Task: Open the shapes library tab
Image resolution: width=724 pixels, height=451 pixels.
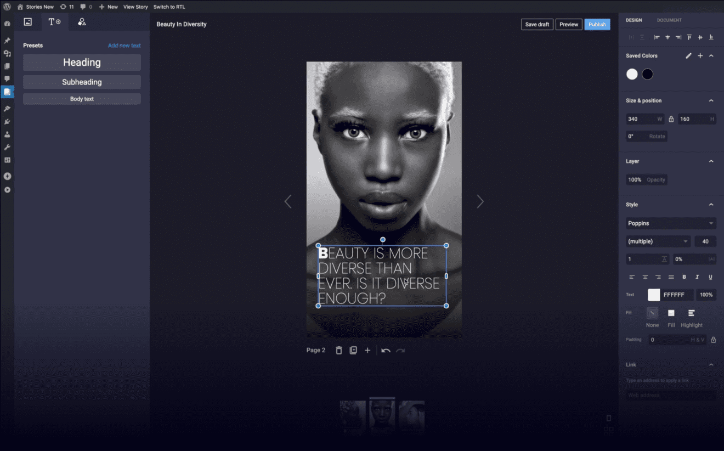Action: pyautogui.click(x=82, y=22)
